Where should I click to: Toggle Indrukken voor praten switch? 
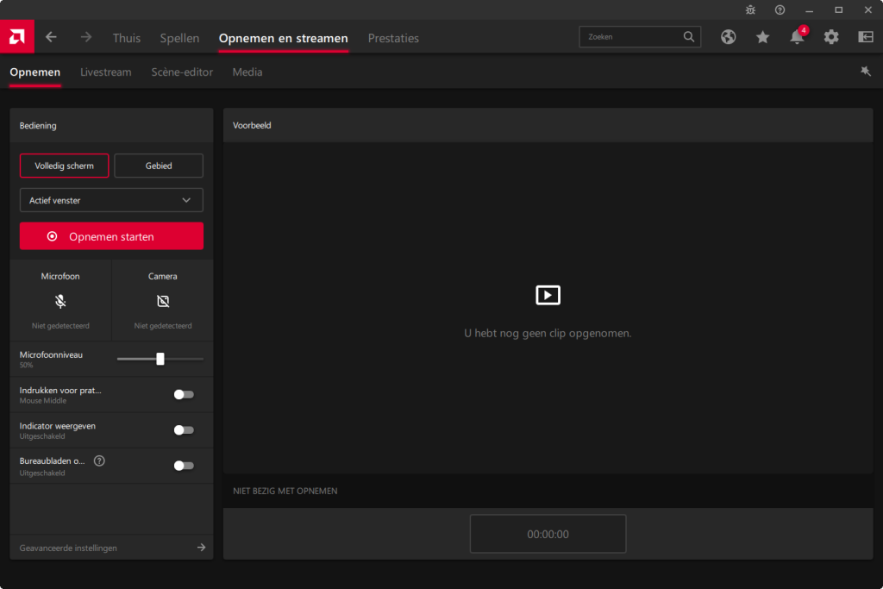click(184, 395)
